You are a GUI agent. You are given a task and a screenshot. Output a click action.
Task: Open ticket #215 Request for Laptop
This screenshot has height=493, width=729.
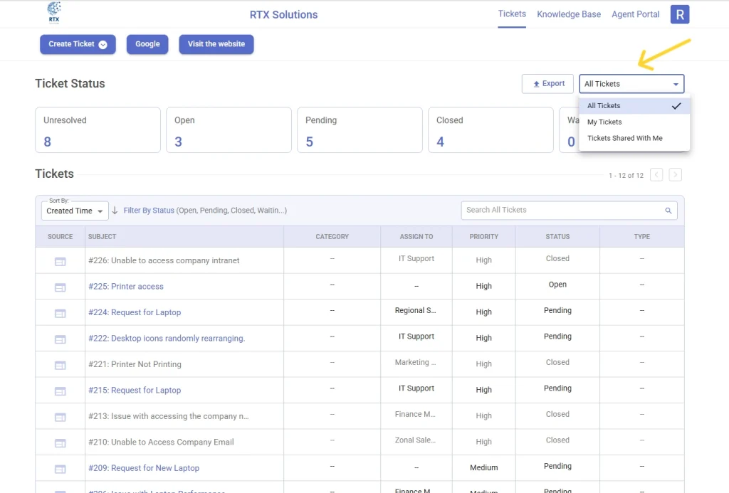[135, 391]
